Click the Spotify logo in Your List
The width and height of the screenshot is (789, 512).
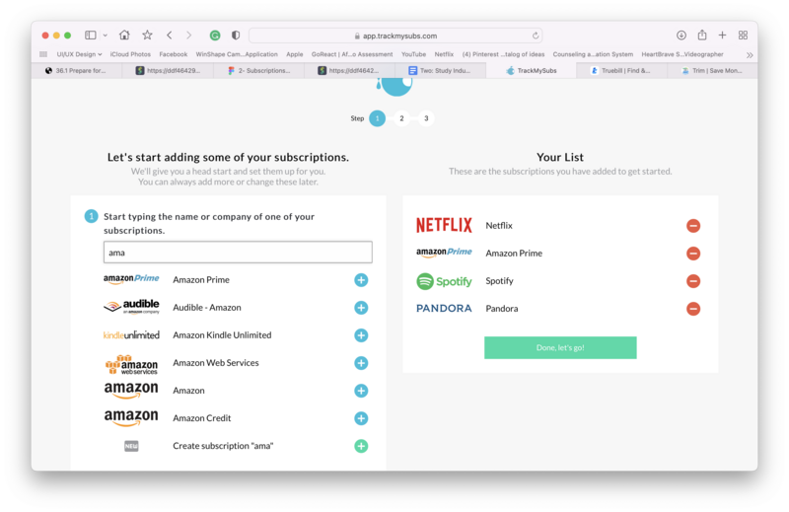click(x=444, y=281)
